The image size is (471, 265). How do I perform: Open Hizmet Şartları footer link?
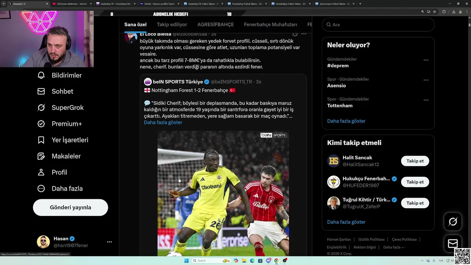[x=339, y=240]
